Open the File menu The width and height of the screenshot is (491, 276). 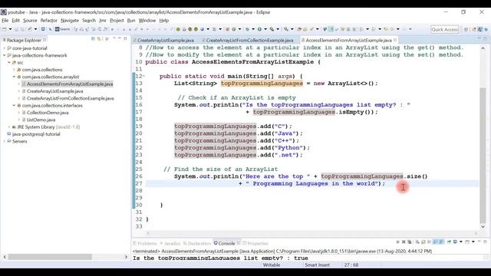[x=5, y=21]
